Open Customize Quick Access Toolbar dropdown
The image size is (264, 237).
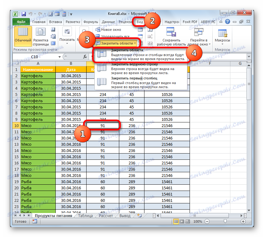(71, 14)
